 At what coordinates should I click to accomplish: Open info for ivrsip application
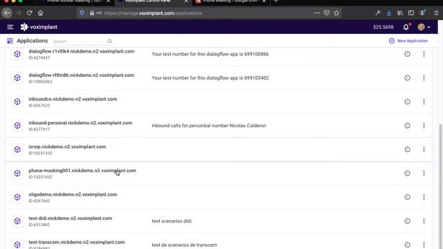[407, 149]
